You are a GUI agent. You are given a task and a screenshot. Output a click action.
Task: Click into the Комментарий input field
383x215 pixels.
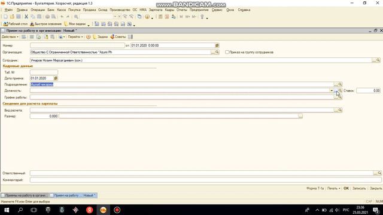point(206,180)
